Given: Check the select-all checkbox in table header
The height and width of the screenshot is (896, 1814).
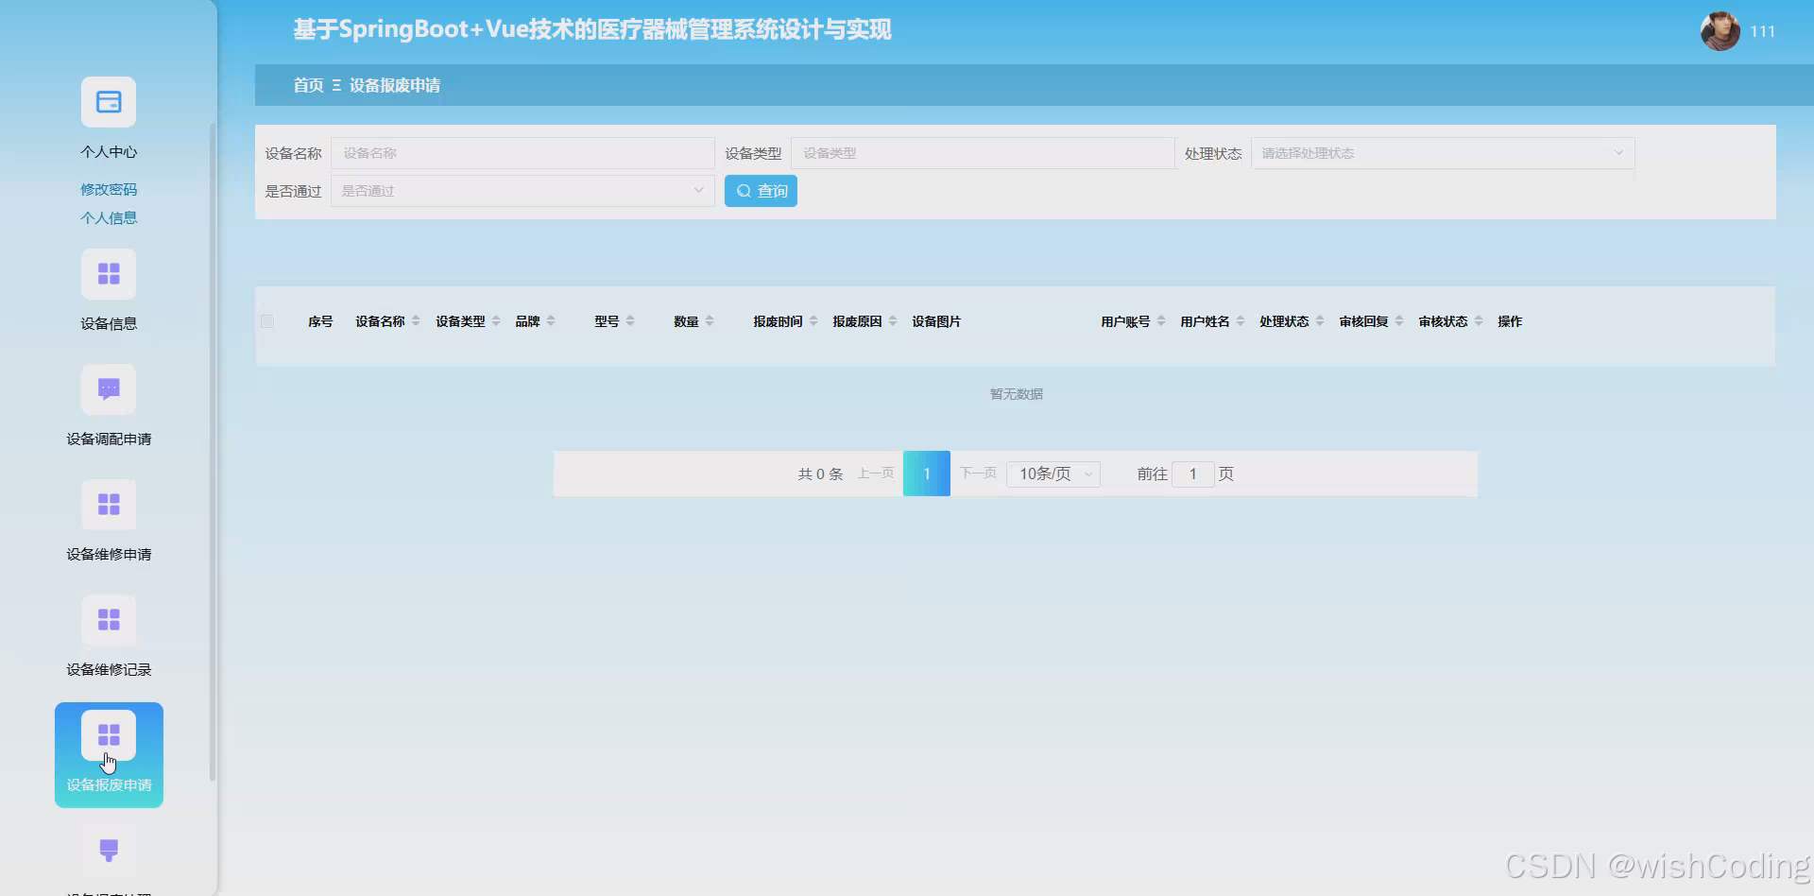Looking at the screenshot, I should pos(267,320).
